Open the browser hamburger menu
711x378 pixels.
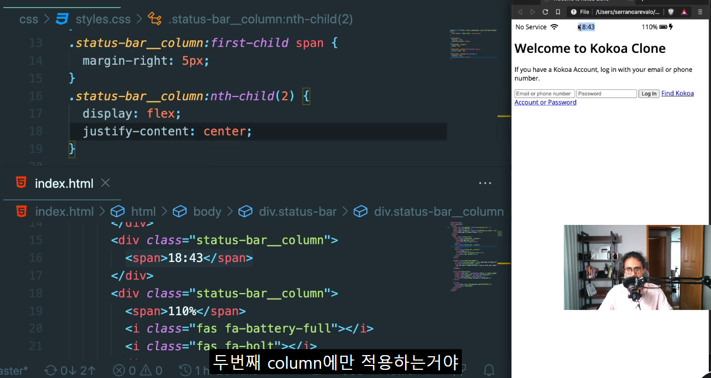(x=700, y=11)
